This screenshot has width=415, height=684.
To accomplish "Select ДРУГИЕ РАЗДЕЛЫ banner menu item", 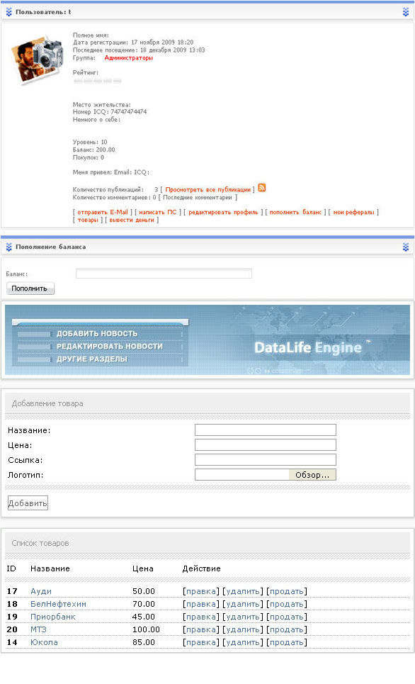I will (x=92, y=359).
